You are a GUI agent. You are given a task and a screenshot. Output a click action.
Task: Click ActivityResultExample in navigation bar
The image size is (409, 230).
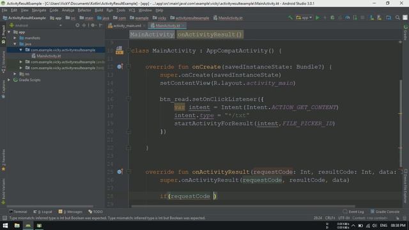tap(24, 18)
